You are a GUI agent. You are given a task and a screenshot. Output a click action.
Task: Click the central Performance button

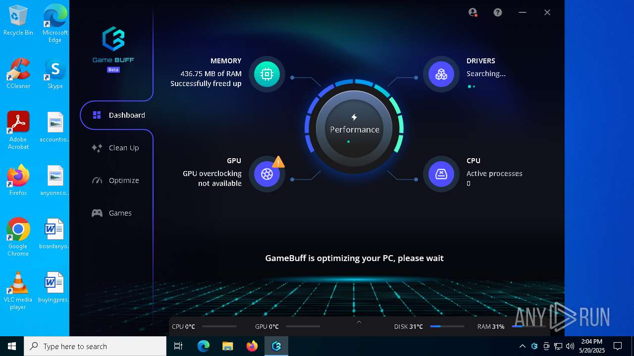pos(354,130)
